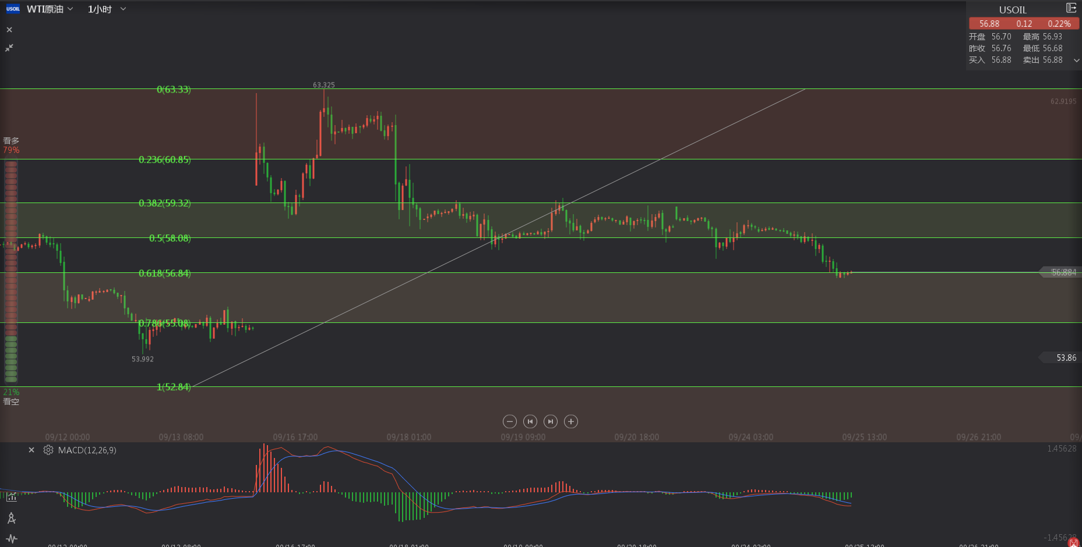Click the USOIL blue logo icon
Viewport: 1082px width, 547px height.
pyautogui.click(x=13, y=9)
